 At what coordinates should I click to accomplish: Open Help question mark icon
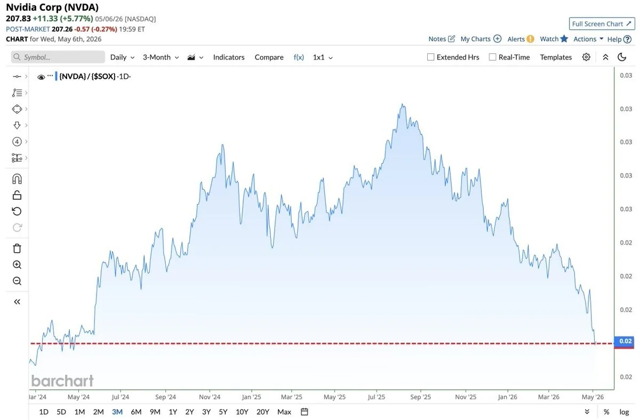click(x=627, y=39)
